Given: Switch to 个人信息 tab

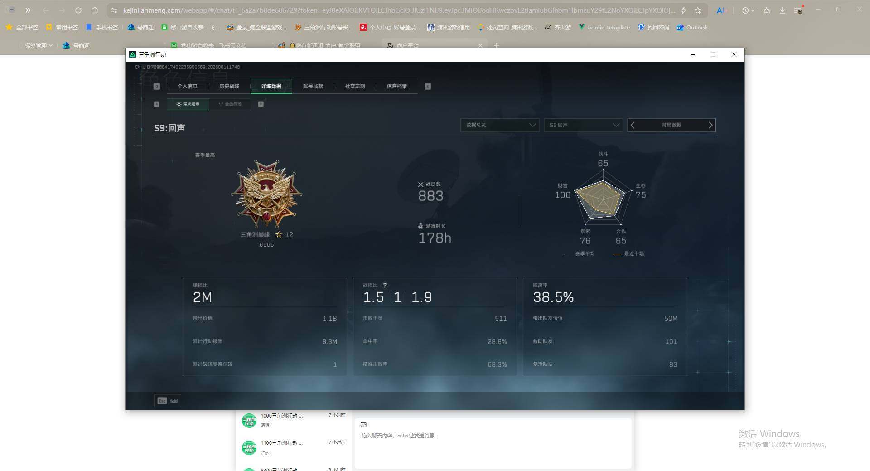Looking at the screenshot, I should point(187,86).
